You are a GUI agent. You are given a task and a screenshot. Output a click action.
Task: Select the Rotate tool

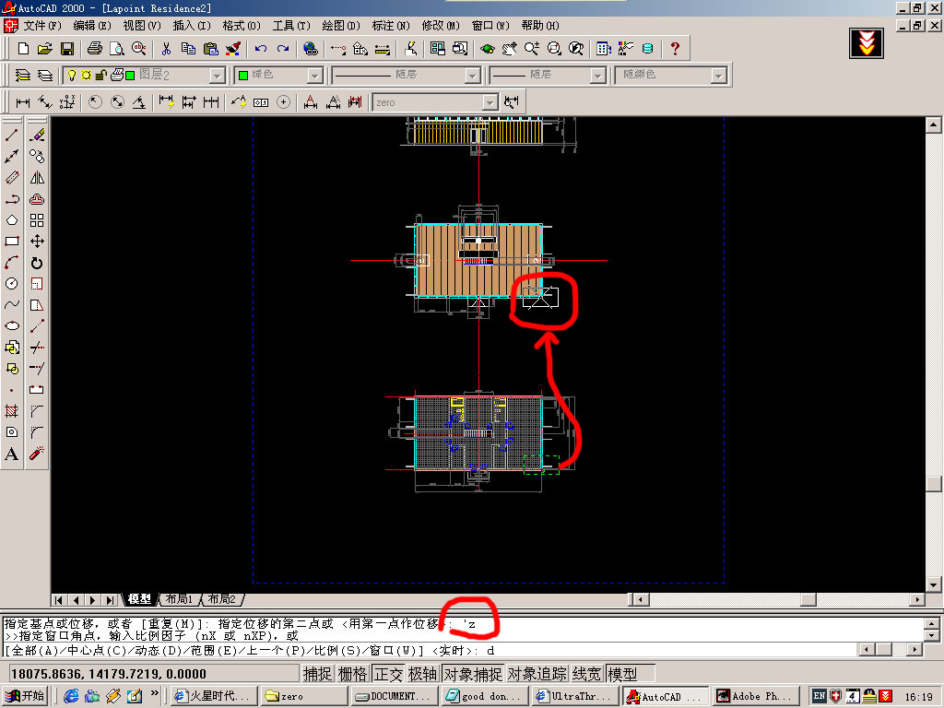click(37, 263)
